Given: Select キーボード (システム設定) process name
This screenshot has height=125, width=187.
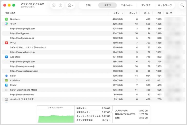Looking at the screenshot, I should (x=22, y=99).
